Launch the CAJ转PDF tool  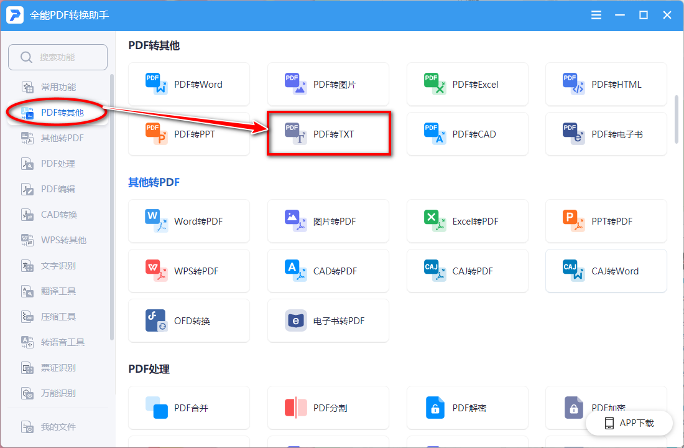point(467,271)
